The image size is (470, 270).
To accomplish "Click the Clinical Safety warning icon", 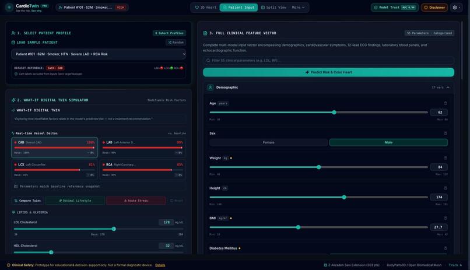I will (8, 265).
